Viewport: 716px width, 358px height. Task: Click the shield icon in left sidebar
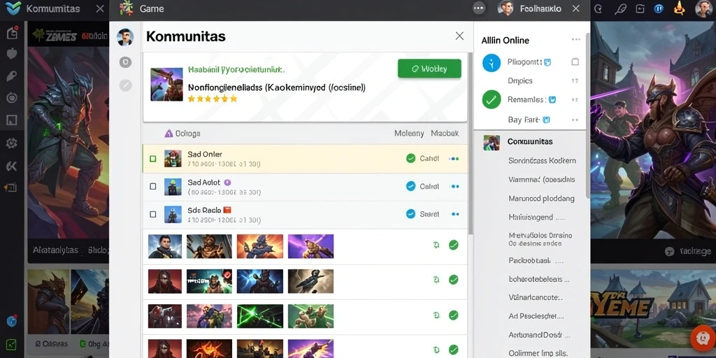[11, 54]
